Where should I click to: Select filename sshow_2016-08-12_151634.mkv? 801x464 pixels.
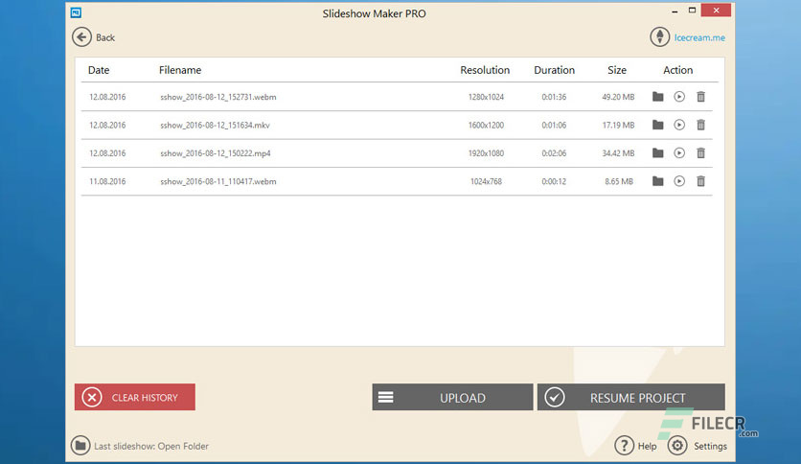click(215, 125)
